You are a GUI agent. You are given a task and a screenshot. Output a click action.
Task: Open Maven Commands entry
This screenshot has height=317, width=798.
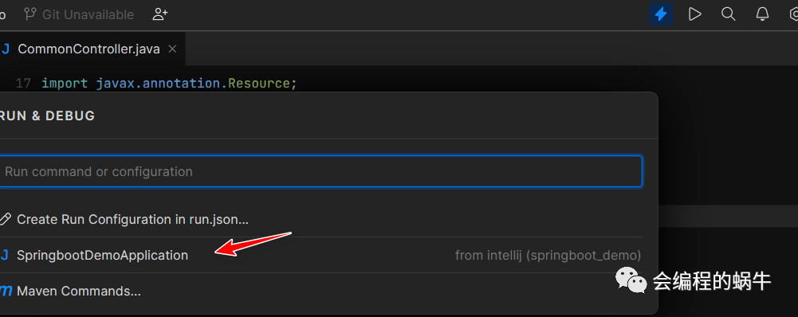tap(320, 291)
